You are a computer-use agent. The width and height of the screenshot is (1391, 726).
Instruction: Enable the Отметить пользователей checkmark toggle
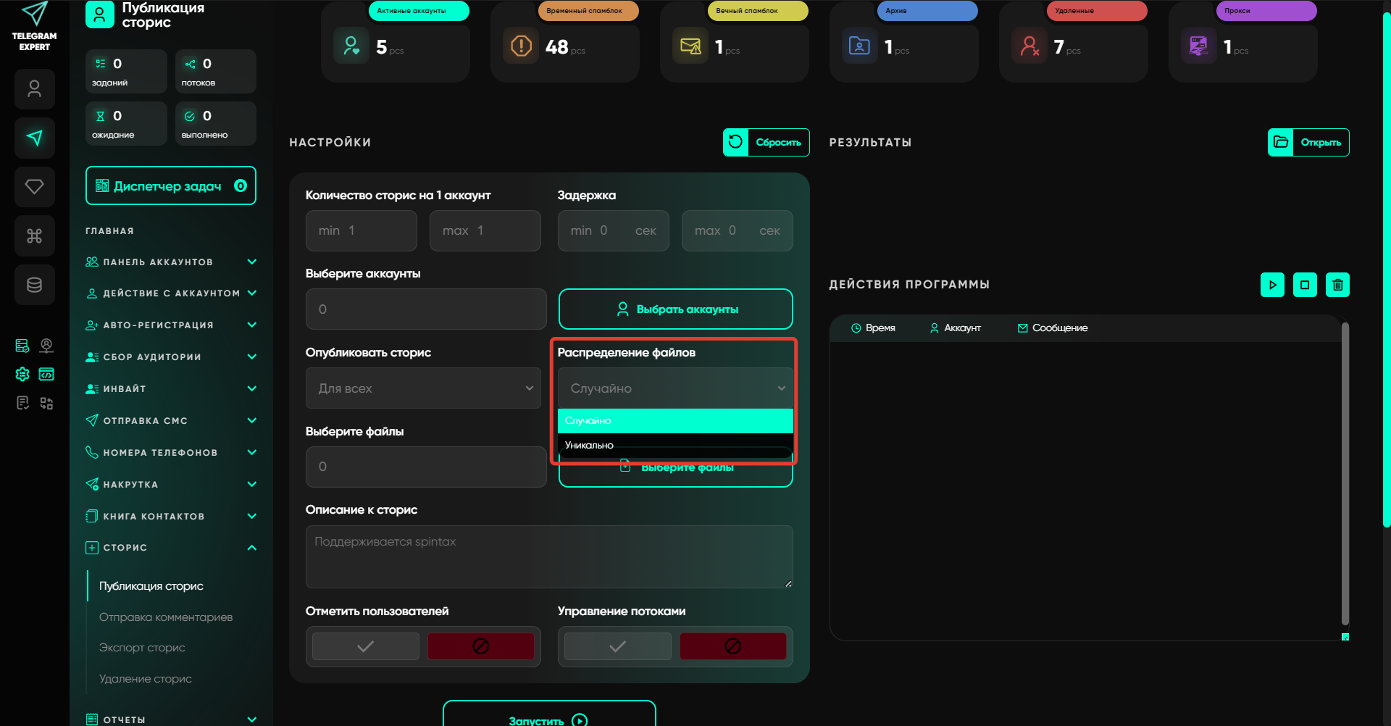coord(366,646)
